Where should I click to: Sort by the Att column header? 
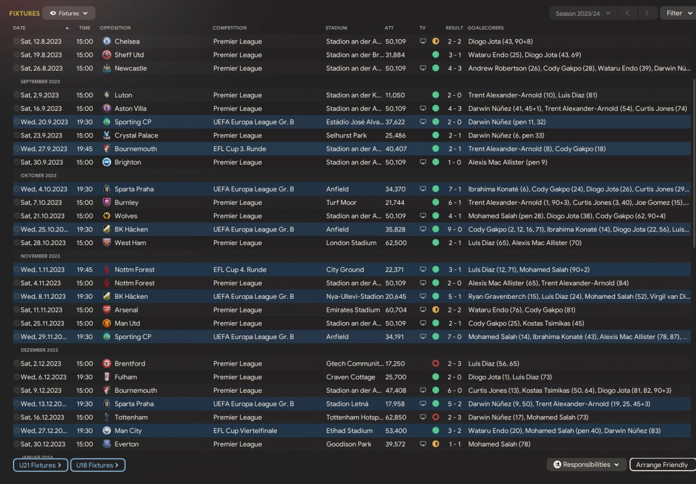[x=389, y=28]
